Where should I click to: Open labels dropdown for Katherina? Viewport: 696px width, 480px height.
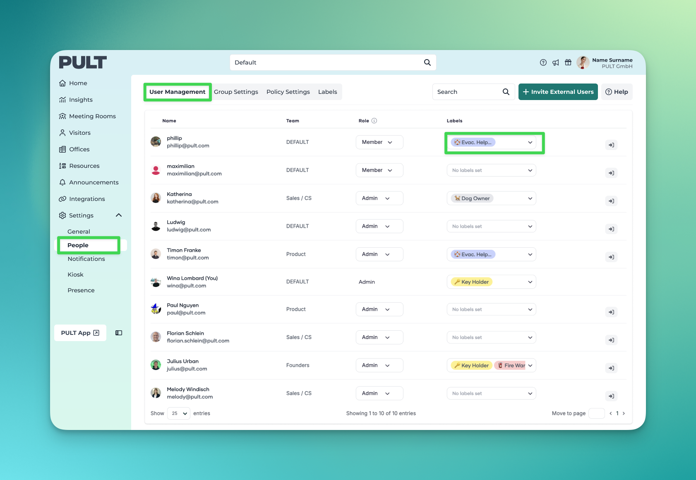491,198
